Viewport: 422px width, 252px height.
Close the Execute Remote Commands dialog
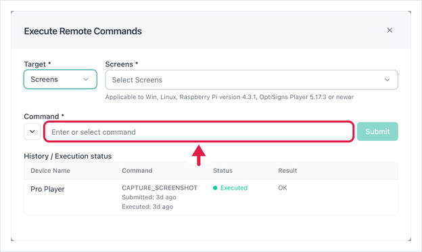click(x=390, y=30)
